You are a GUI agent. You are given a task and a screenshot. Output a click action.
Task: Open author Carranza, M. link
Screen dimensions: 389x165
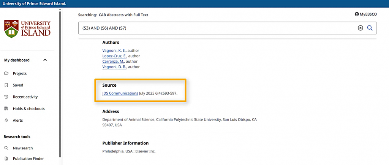pyautogui.click(x=113, y=61)
